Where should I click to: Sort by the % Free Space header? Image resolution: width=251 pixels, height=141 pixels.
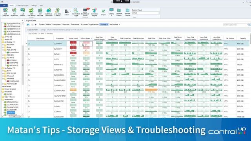point(86,38)
